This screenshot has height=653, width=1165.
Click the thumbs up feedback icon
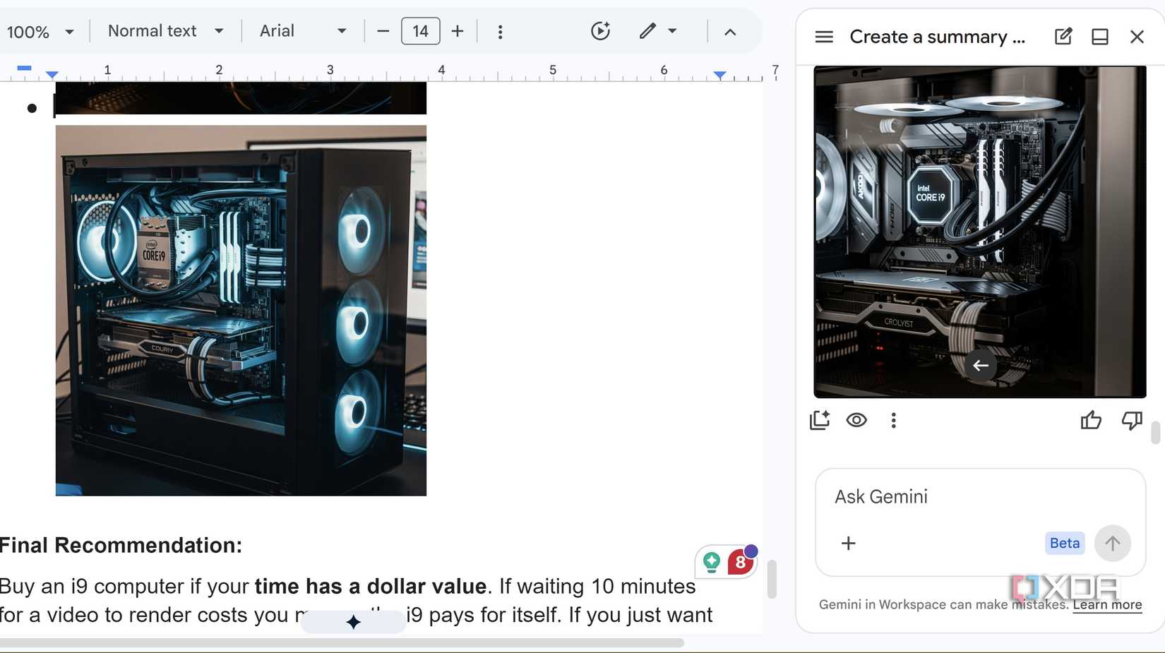[x=1091, y=421]
